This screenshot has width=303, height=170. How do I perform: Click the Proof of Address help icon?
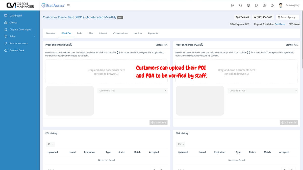tap(201, 45)
